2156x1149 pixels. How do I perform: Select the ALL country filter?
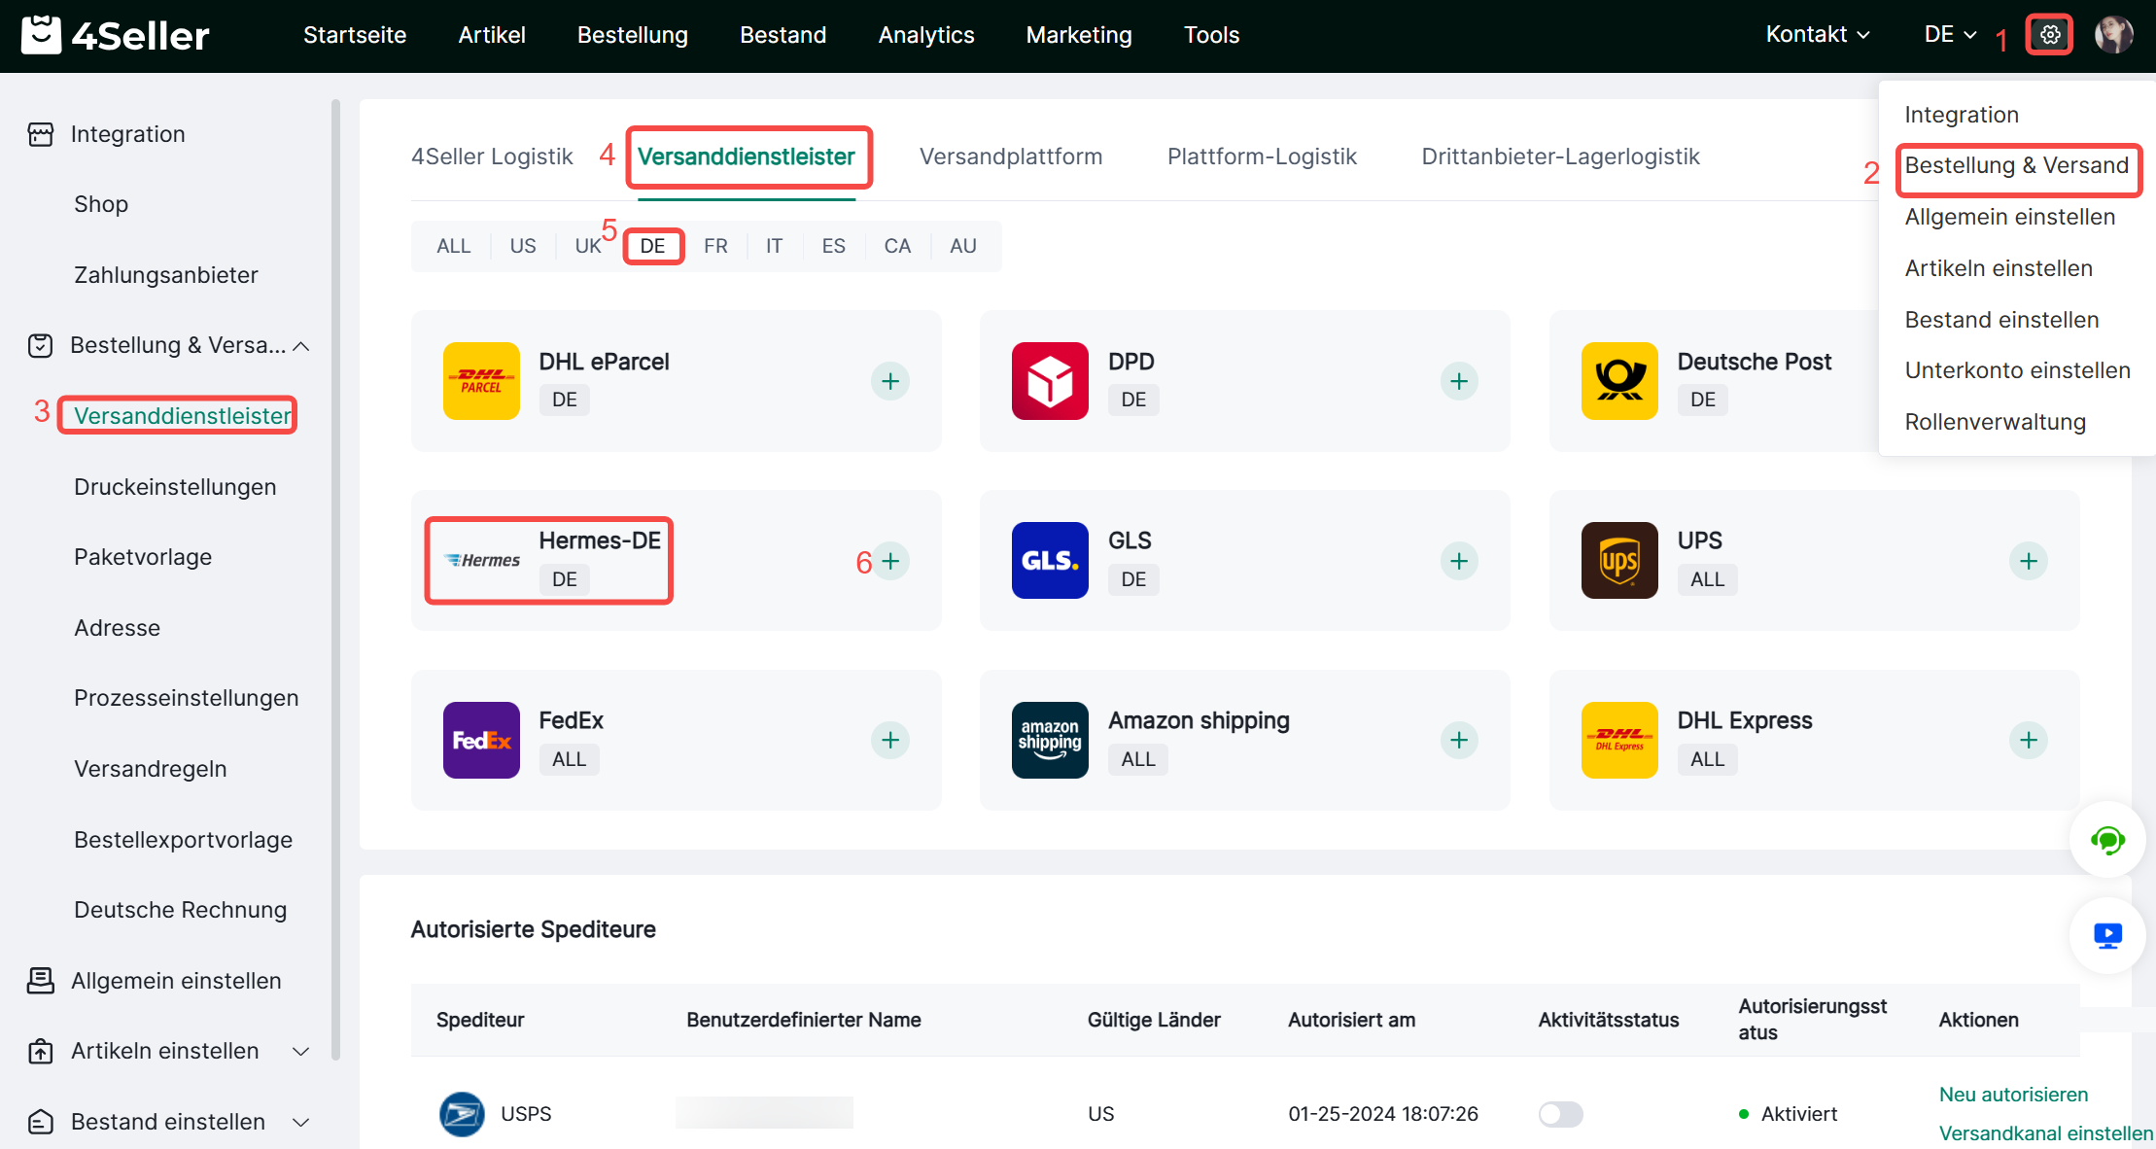pos(453,246)
